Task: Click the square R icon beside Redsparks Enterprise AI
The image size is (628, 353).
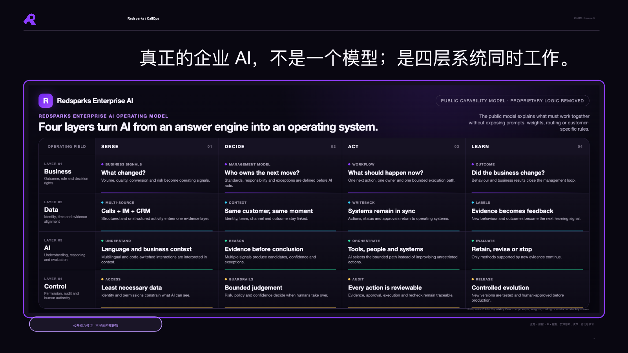Action: pyautogui.click(x=46, y=101)
